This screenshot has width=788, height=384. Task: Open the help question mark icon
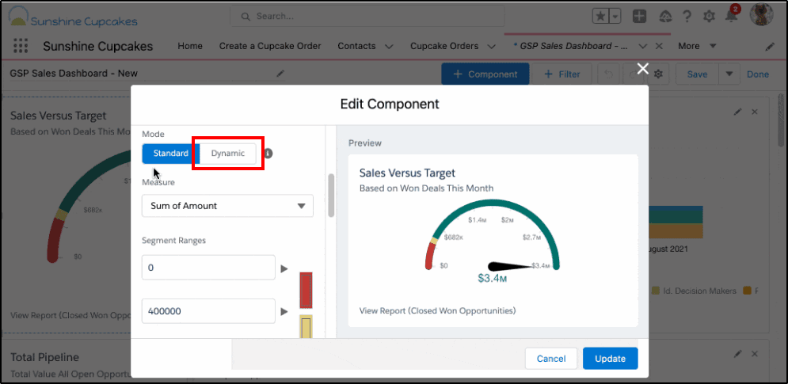tap(687, 17)
